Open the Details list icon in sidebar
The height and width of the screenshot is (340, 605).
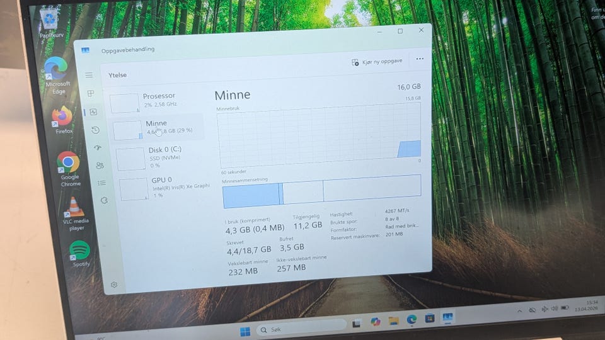[102, 183]
